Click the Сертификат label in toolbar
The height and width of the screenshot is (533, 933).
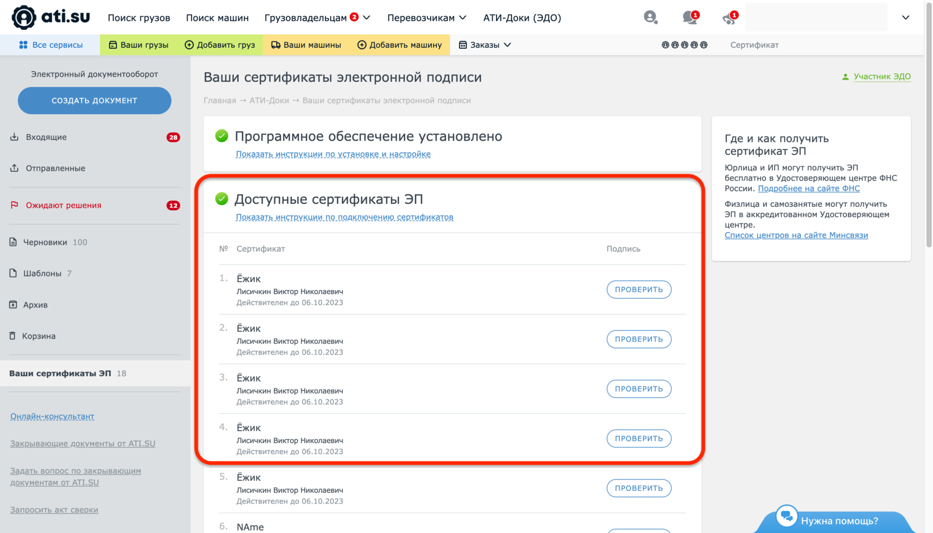pos(754,45)
